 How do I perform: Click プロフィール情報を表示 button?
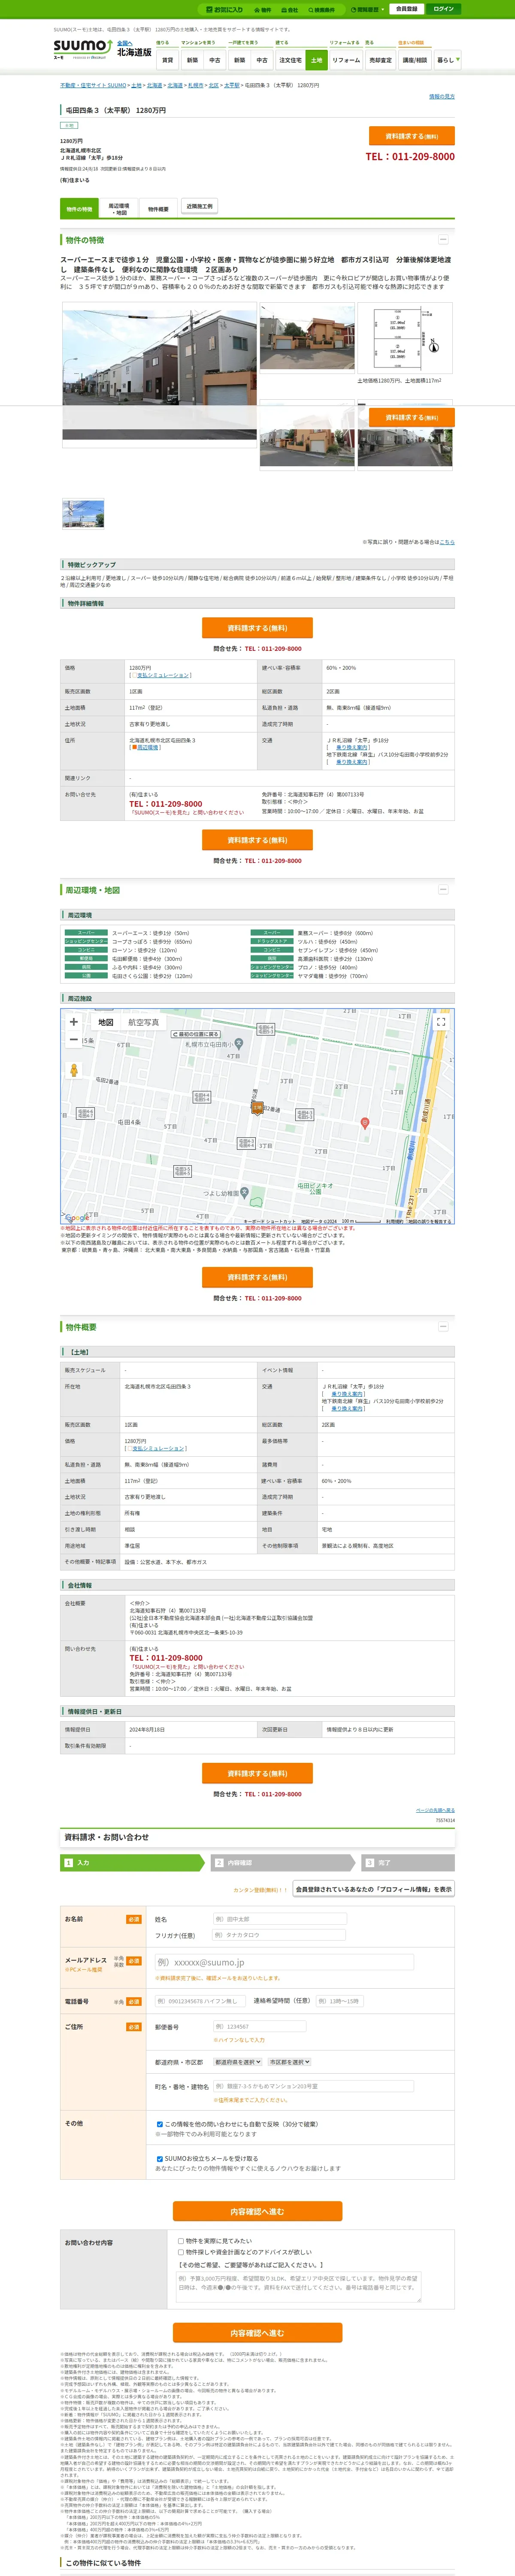[373, 1889]
